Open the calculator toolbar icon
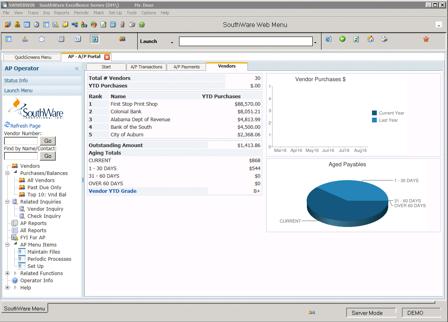 (x=113, y=25)
